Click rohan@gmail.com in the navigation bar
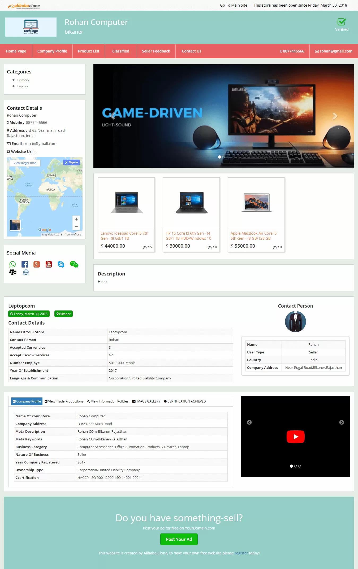This screenshot has width=358, height=569. pyautogui.click(x=334, y=51)
